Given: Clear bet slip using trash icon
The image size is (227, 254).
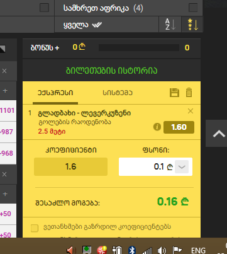Looking at the screenshot, I should coord(189,93).
